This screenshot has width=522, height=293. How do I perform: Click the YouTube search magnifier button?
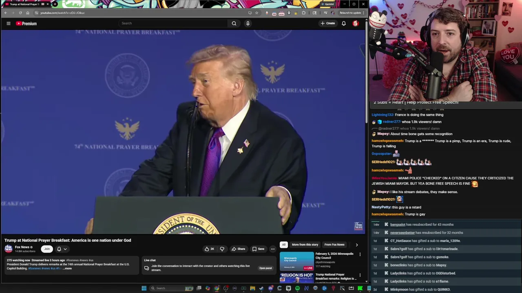click(x=234, y=24)
